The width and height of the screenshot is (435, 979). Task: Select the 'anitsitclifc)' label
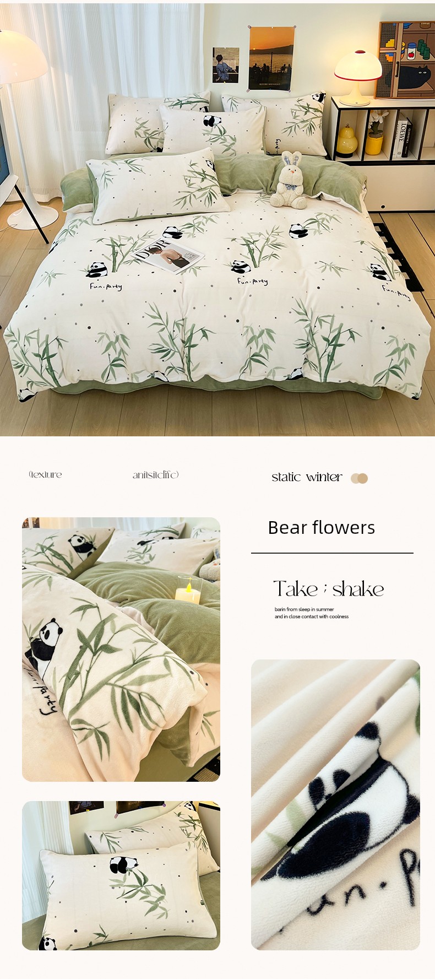tap(156, 475)
